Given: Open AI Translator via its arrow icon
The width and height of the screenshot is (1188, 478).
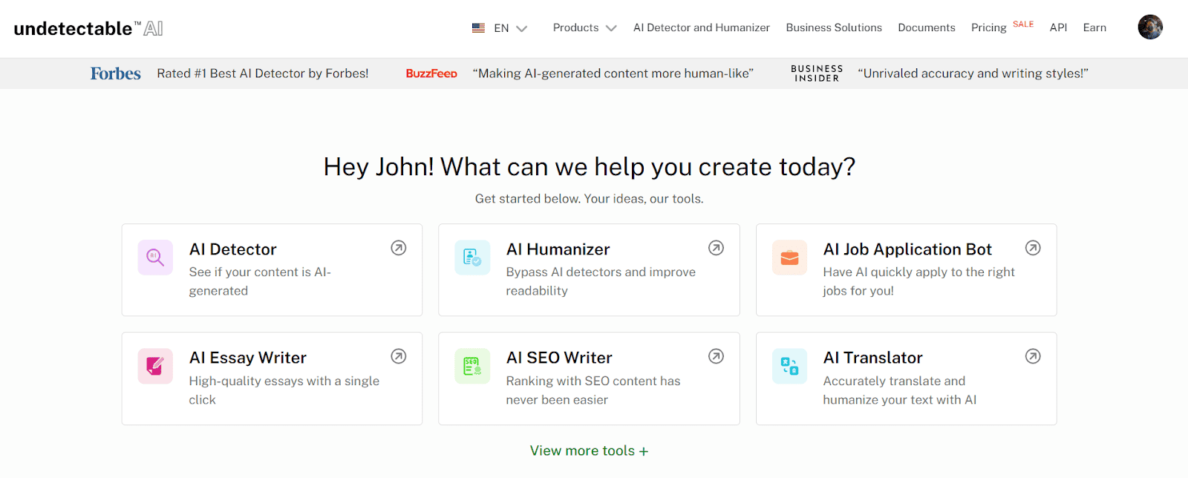Looking at the screenshot, I should 1033,356.
